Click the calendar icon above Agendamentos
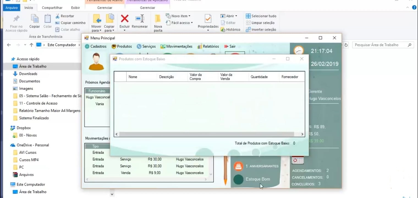Screen dimensions: 418x198 [x=298, y=160]
